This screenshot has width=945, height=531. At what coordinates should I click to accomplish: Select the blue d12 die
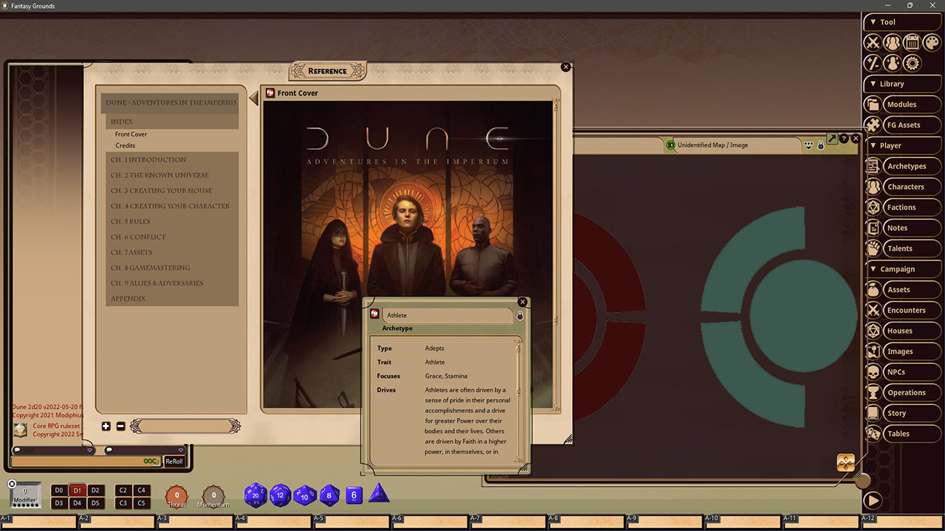click(281, 495)
